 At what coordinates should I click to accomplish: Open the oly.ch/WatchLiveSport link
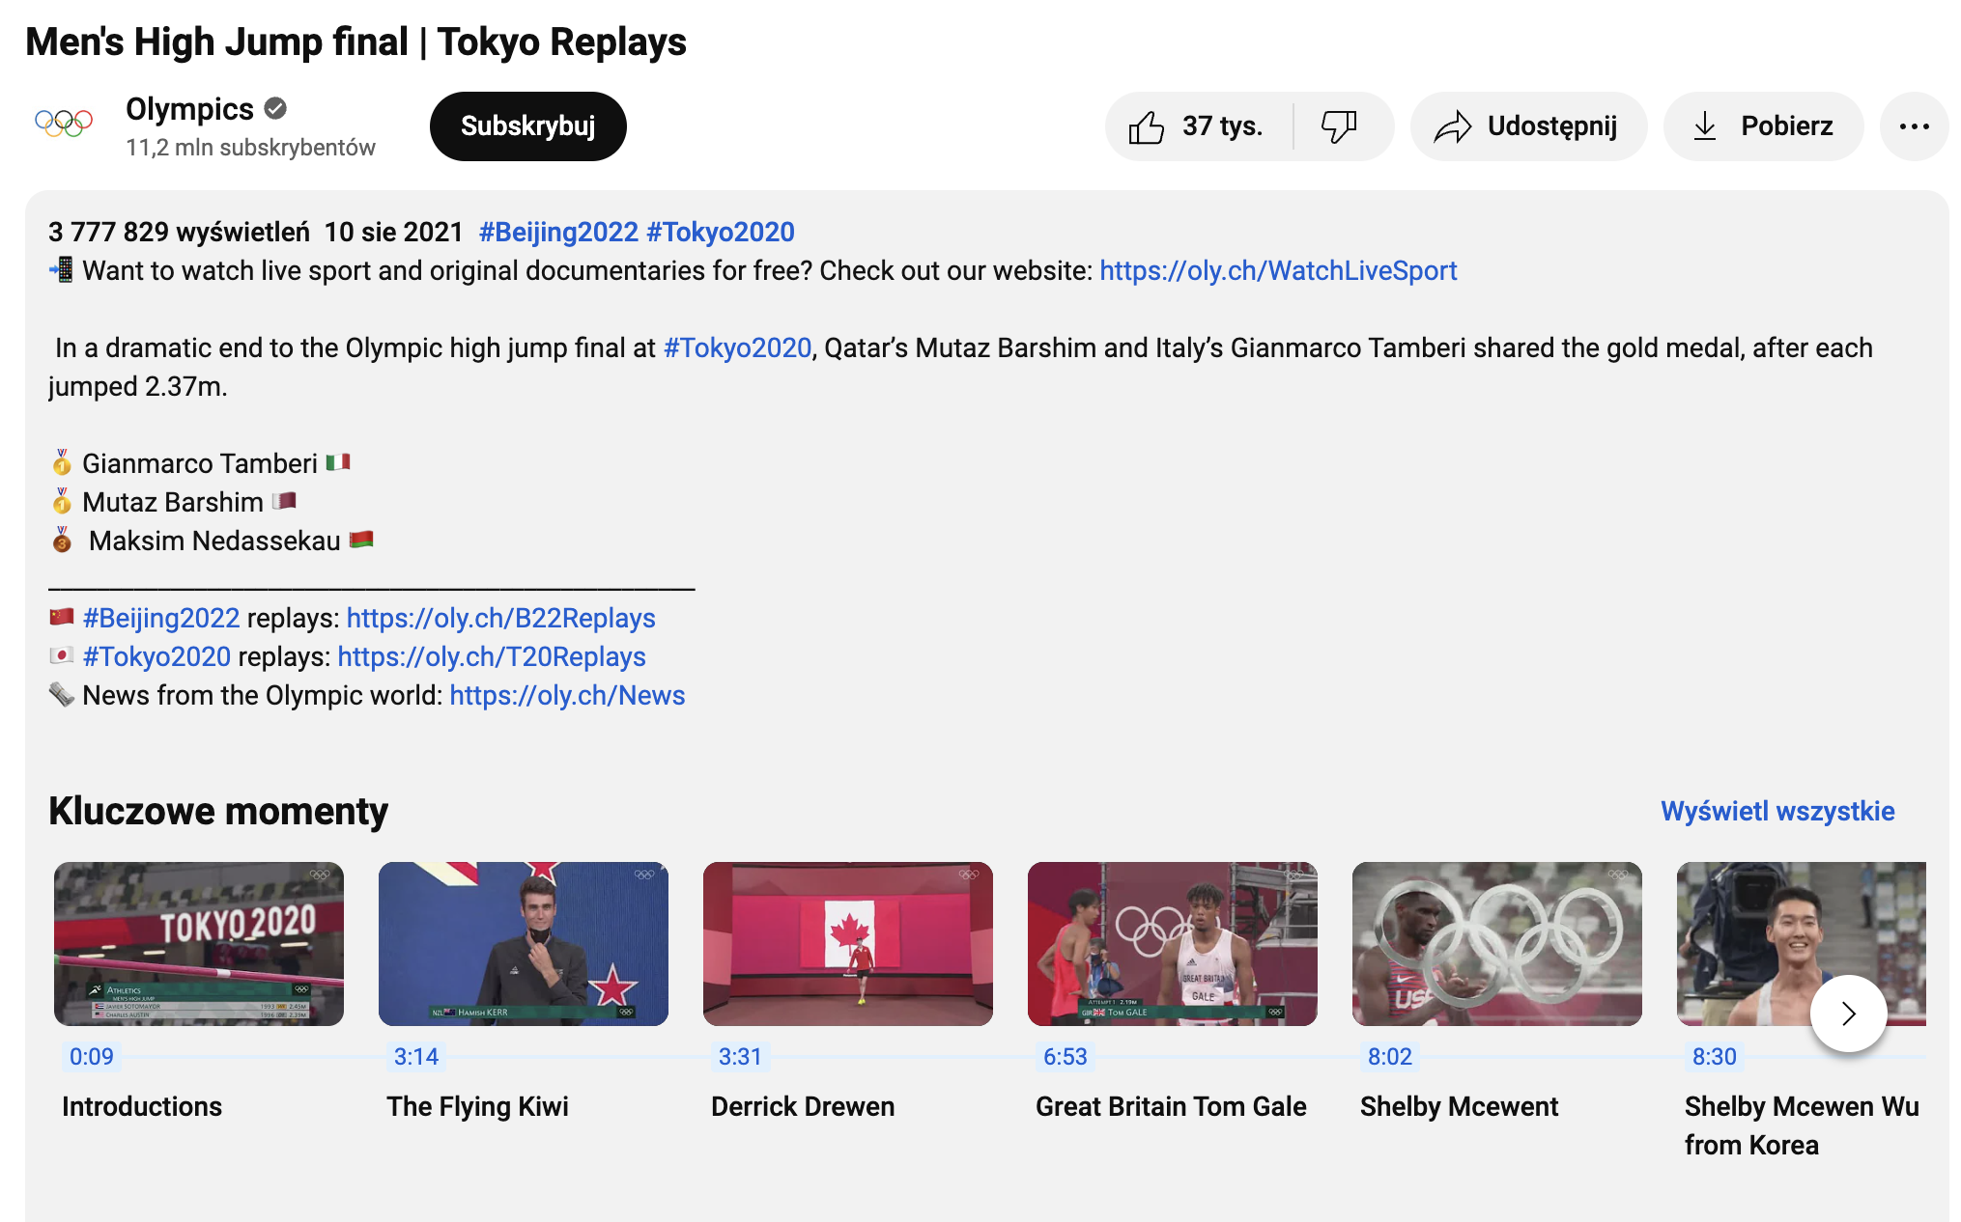pos(1278,270)
